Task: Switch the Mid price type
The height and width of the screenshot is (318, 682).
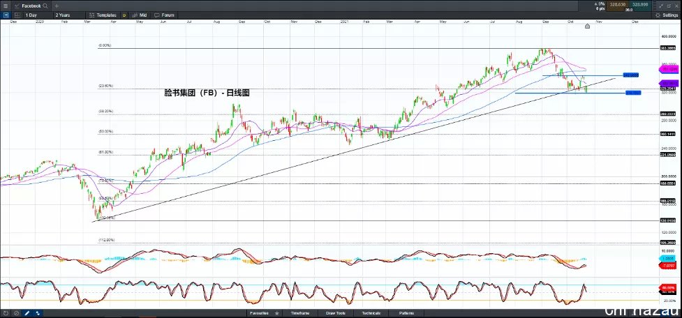Action: tap(140, 15)
